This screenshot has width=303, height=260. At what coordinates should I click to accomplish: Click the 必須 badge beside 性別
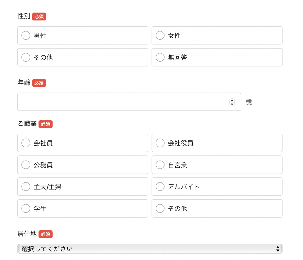39,17
